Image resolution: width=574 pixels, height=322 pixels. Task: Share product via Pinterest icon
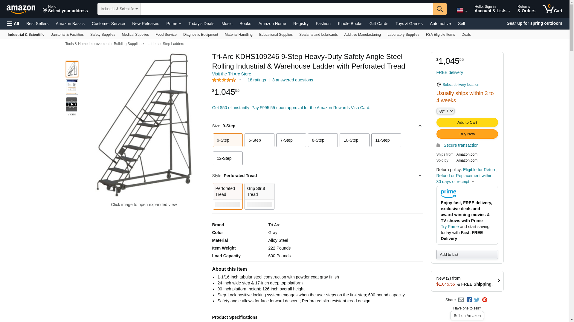coord(485,300)
